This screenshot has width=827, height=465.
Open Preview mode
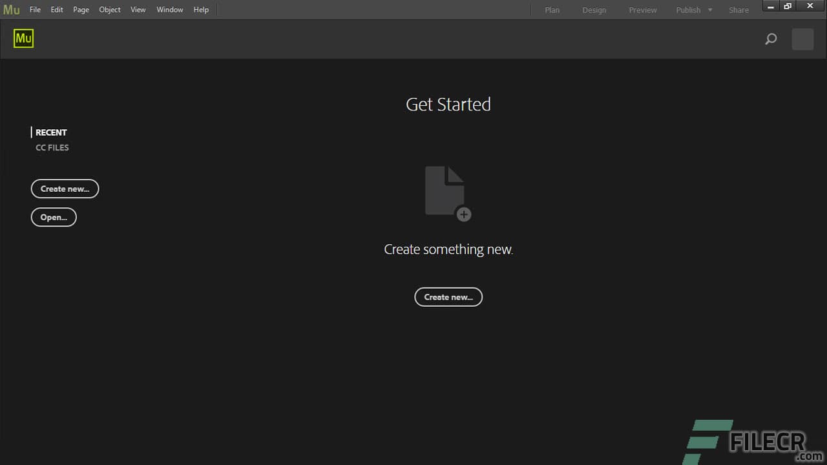(x=642, y=10)
